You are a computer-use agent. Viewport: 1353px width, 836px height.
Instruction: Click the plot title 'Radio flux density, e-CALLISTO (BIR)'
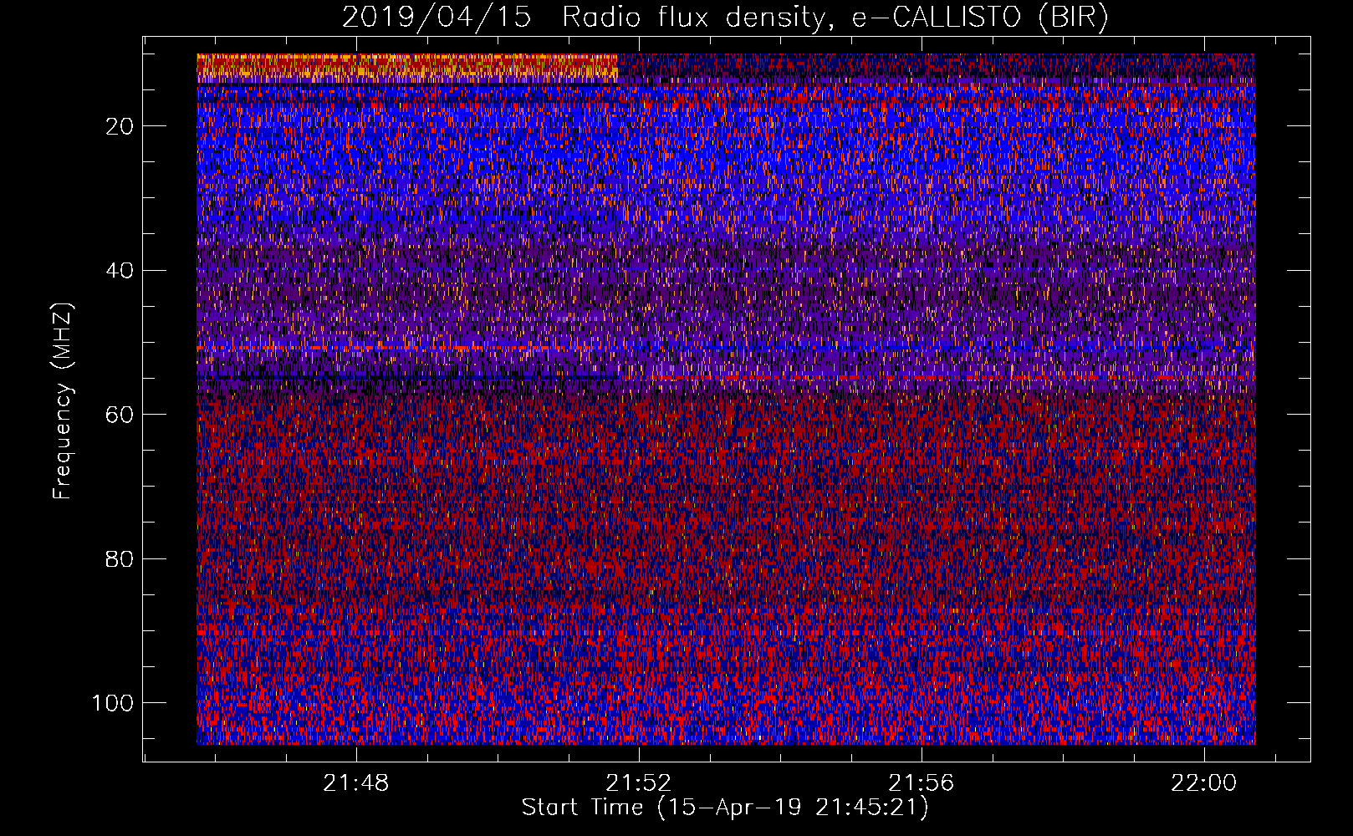[835, 17]
